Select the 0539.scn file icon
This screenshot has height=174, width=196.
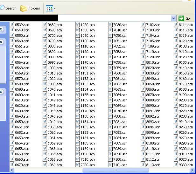[12, 24]
